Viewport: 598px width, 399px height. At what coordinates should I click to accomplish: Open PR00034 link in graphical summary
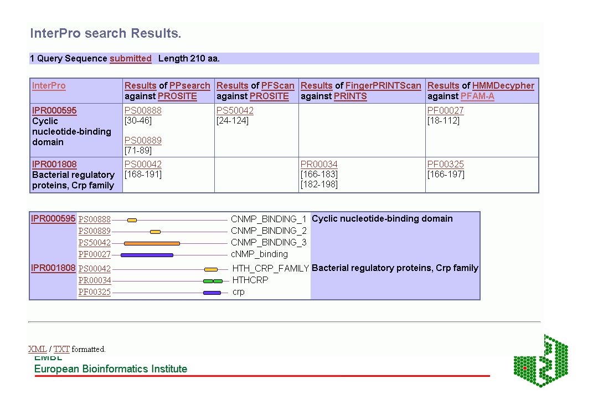click(x=95, y=280)
